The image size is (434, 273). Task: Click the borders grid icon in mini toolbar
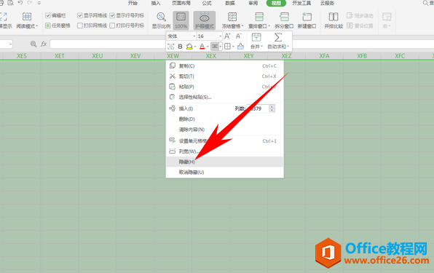[x=227, y=47]
